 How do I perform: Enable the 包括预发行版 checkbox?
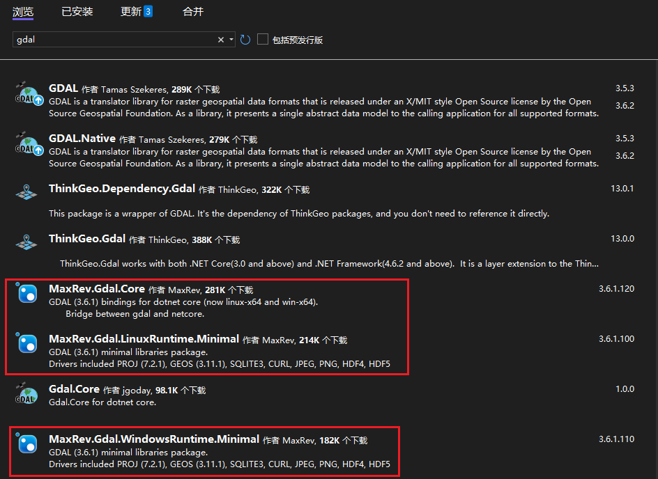tap(263, 40)
